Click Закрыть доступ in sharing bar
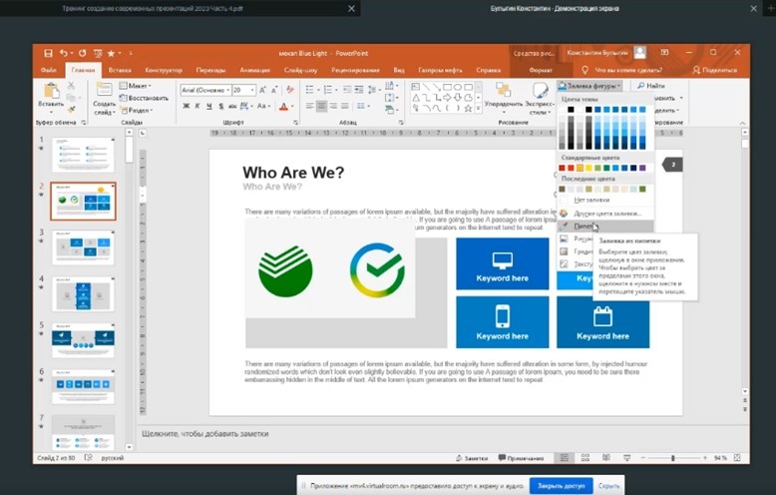Viewport: 776px width, 495px height. coord(562,486)
